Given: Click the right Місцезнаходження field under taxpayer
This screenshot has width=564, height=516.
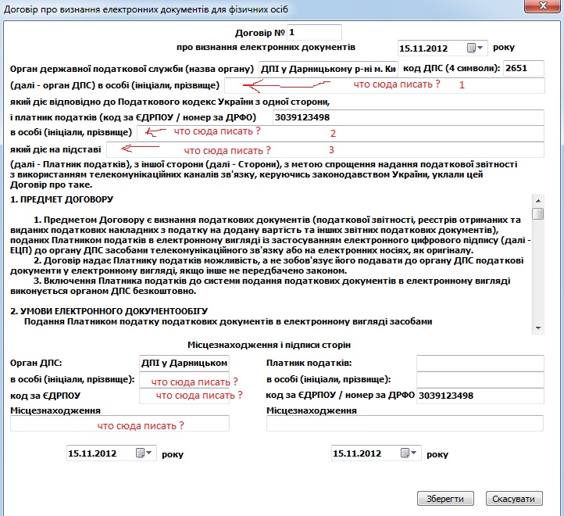Looking at the screenshot, I should (404, 424).
